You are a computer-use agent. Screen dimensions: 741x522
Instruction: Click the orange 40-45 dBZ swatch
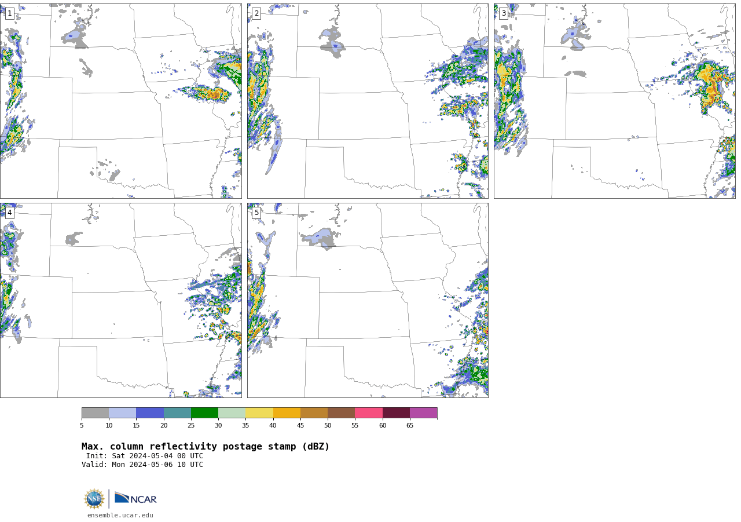pos(287,413)
